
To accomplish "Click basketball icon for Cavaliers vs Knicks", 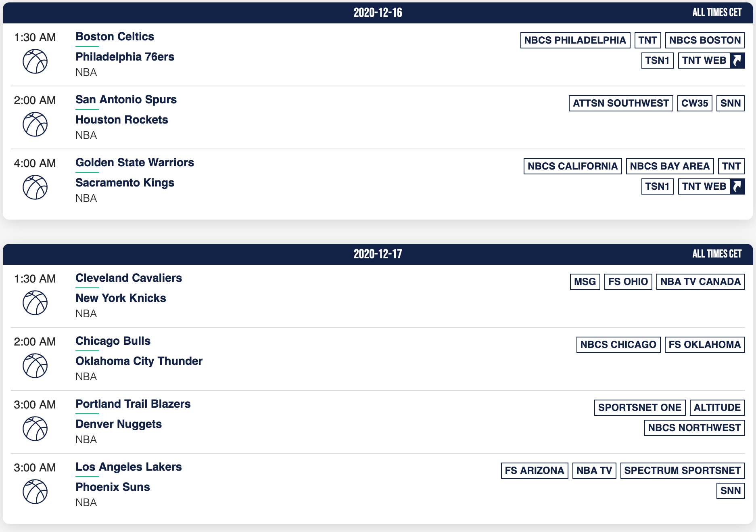I will pos(35,303).
